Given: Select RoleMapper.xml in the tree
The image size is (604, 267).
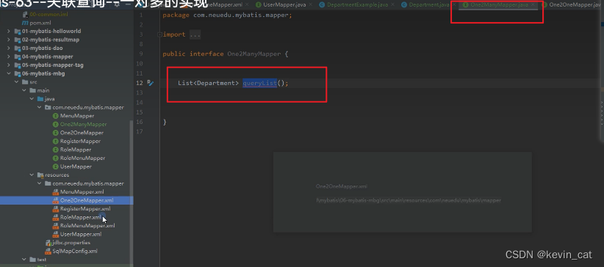Looking at the screenshot, I should 81,217.
